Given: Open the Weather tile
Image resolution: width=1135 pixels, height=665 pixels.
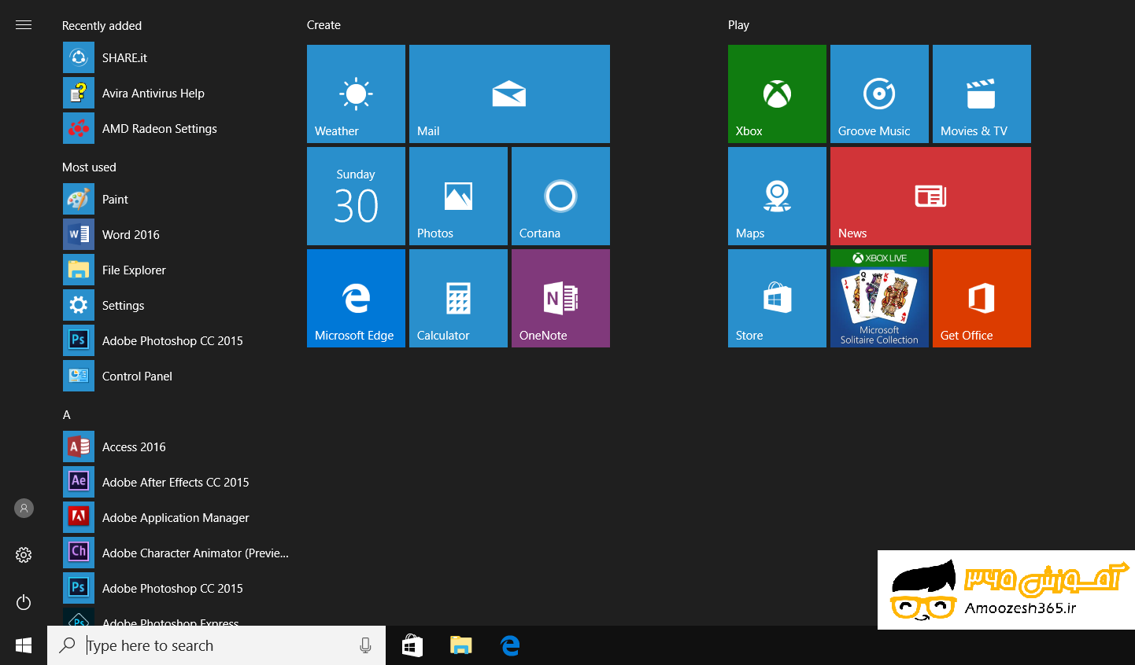Looking at the screenshot, I should coord(356,94).
